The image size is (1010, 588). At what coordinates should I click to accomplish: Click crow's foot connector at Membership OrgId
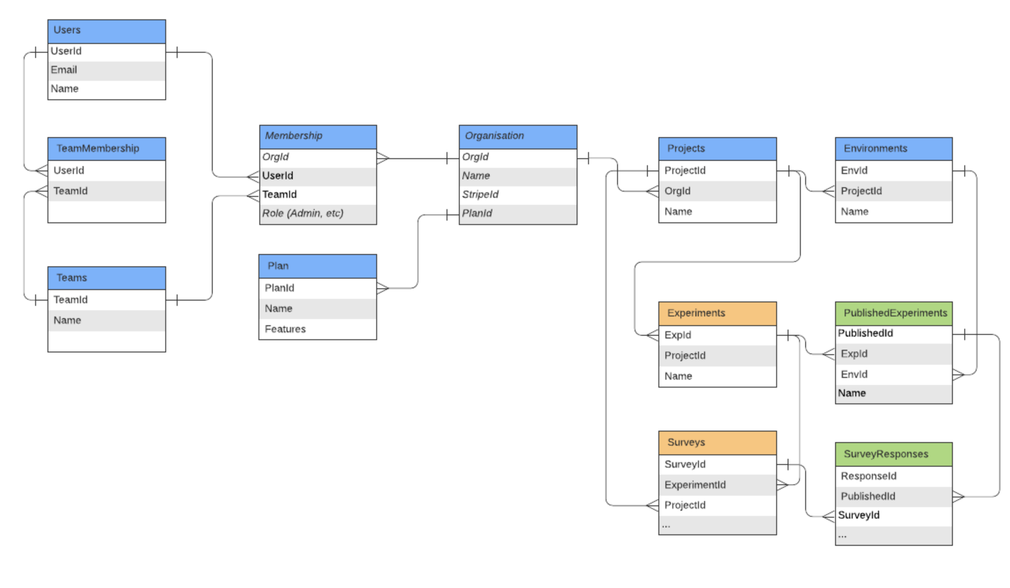(383, 158)
